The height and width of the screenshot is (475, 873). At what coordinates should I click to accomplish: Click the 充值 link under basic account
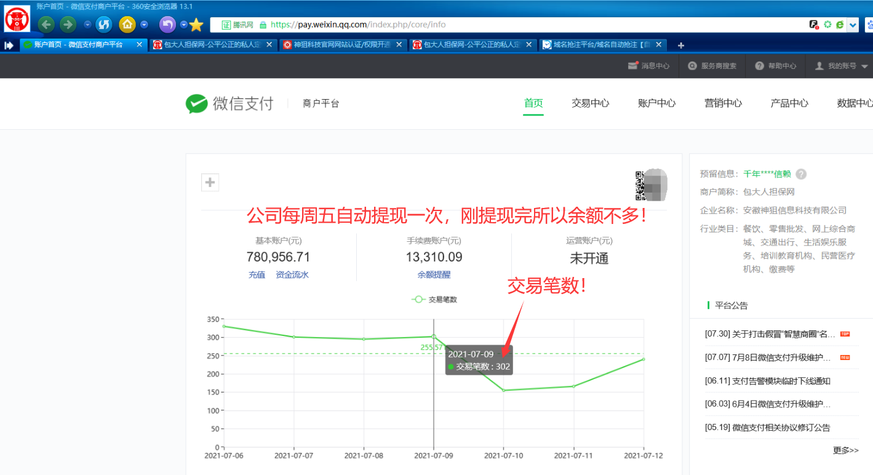point(257,275)
